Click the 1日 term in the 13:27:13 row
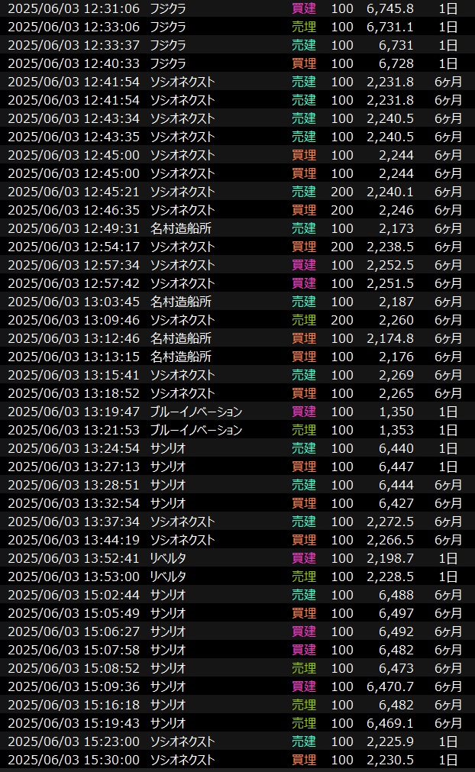 click(x=448, y=467)
